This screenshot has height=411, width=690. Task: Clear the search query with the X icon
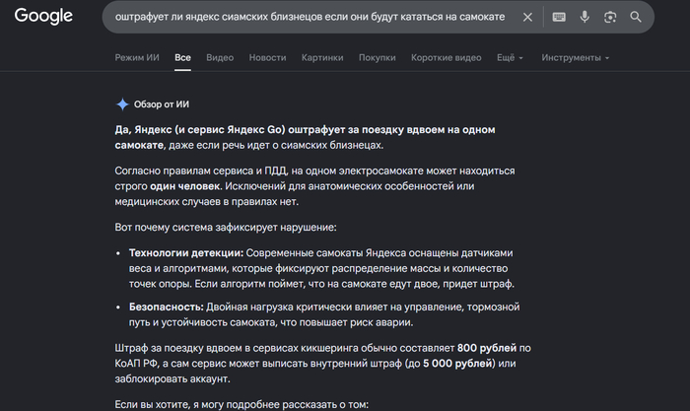[527, 17]
